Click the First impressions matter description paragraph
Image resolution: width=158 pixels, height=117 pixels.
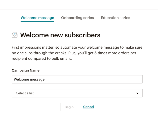click(x=77, y=53)
